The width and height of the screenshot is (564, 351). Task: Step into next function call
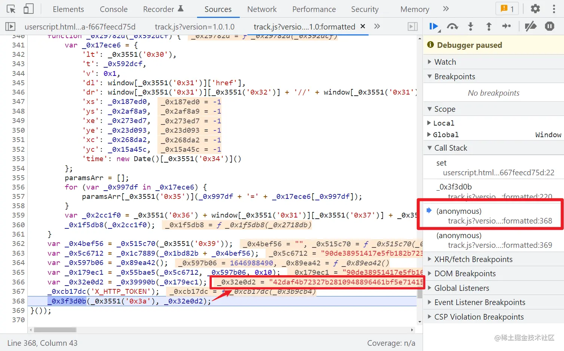(470, 26)
